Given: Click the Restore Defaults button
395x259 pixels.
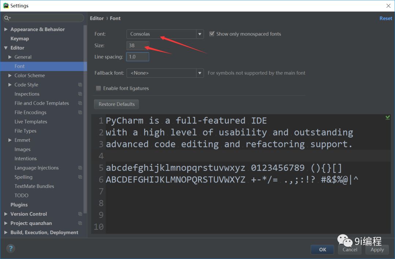Looking at the screenshot, I should click(116, 104).
